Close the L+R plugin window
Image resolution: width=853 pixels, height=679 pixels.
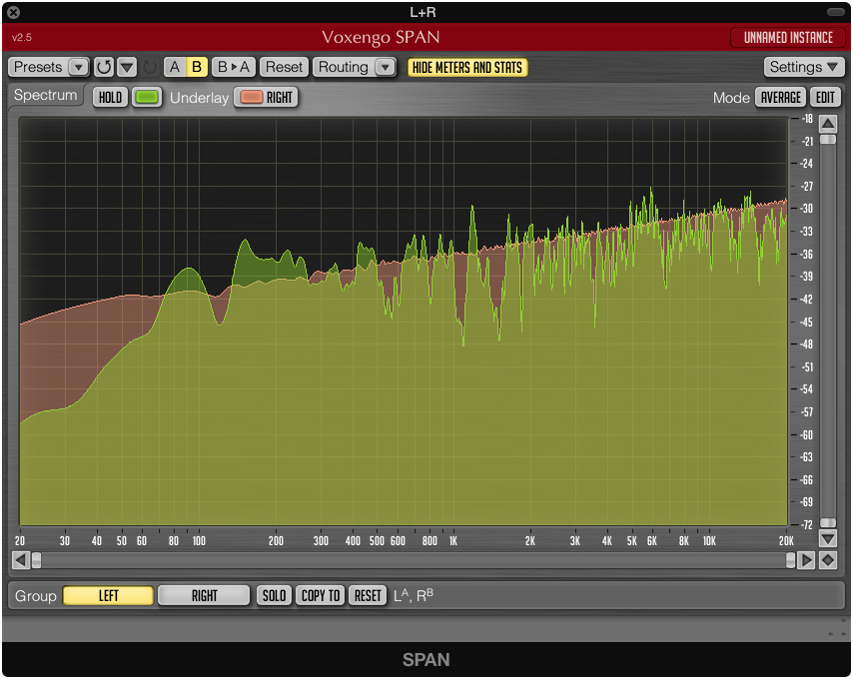coord(14,12)
